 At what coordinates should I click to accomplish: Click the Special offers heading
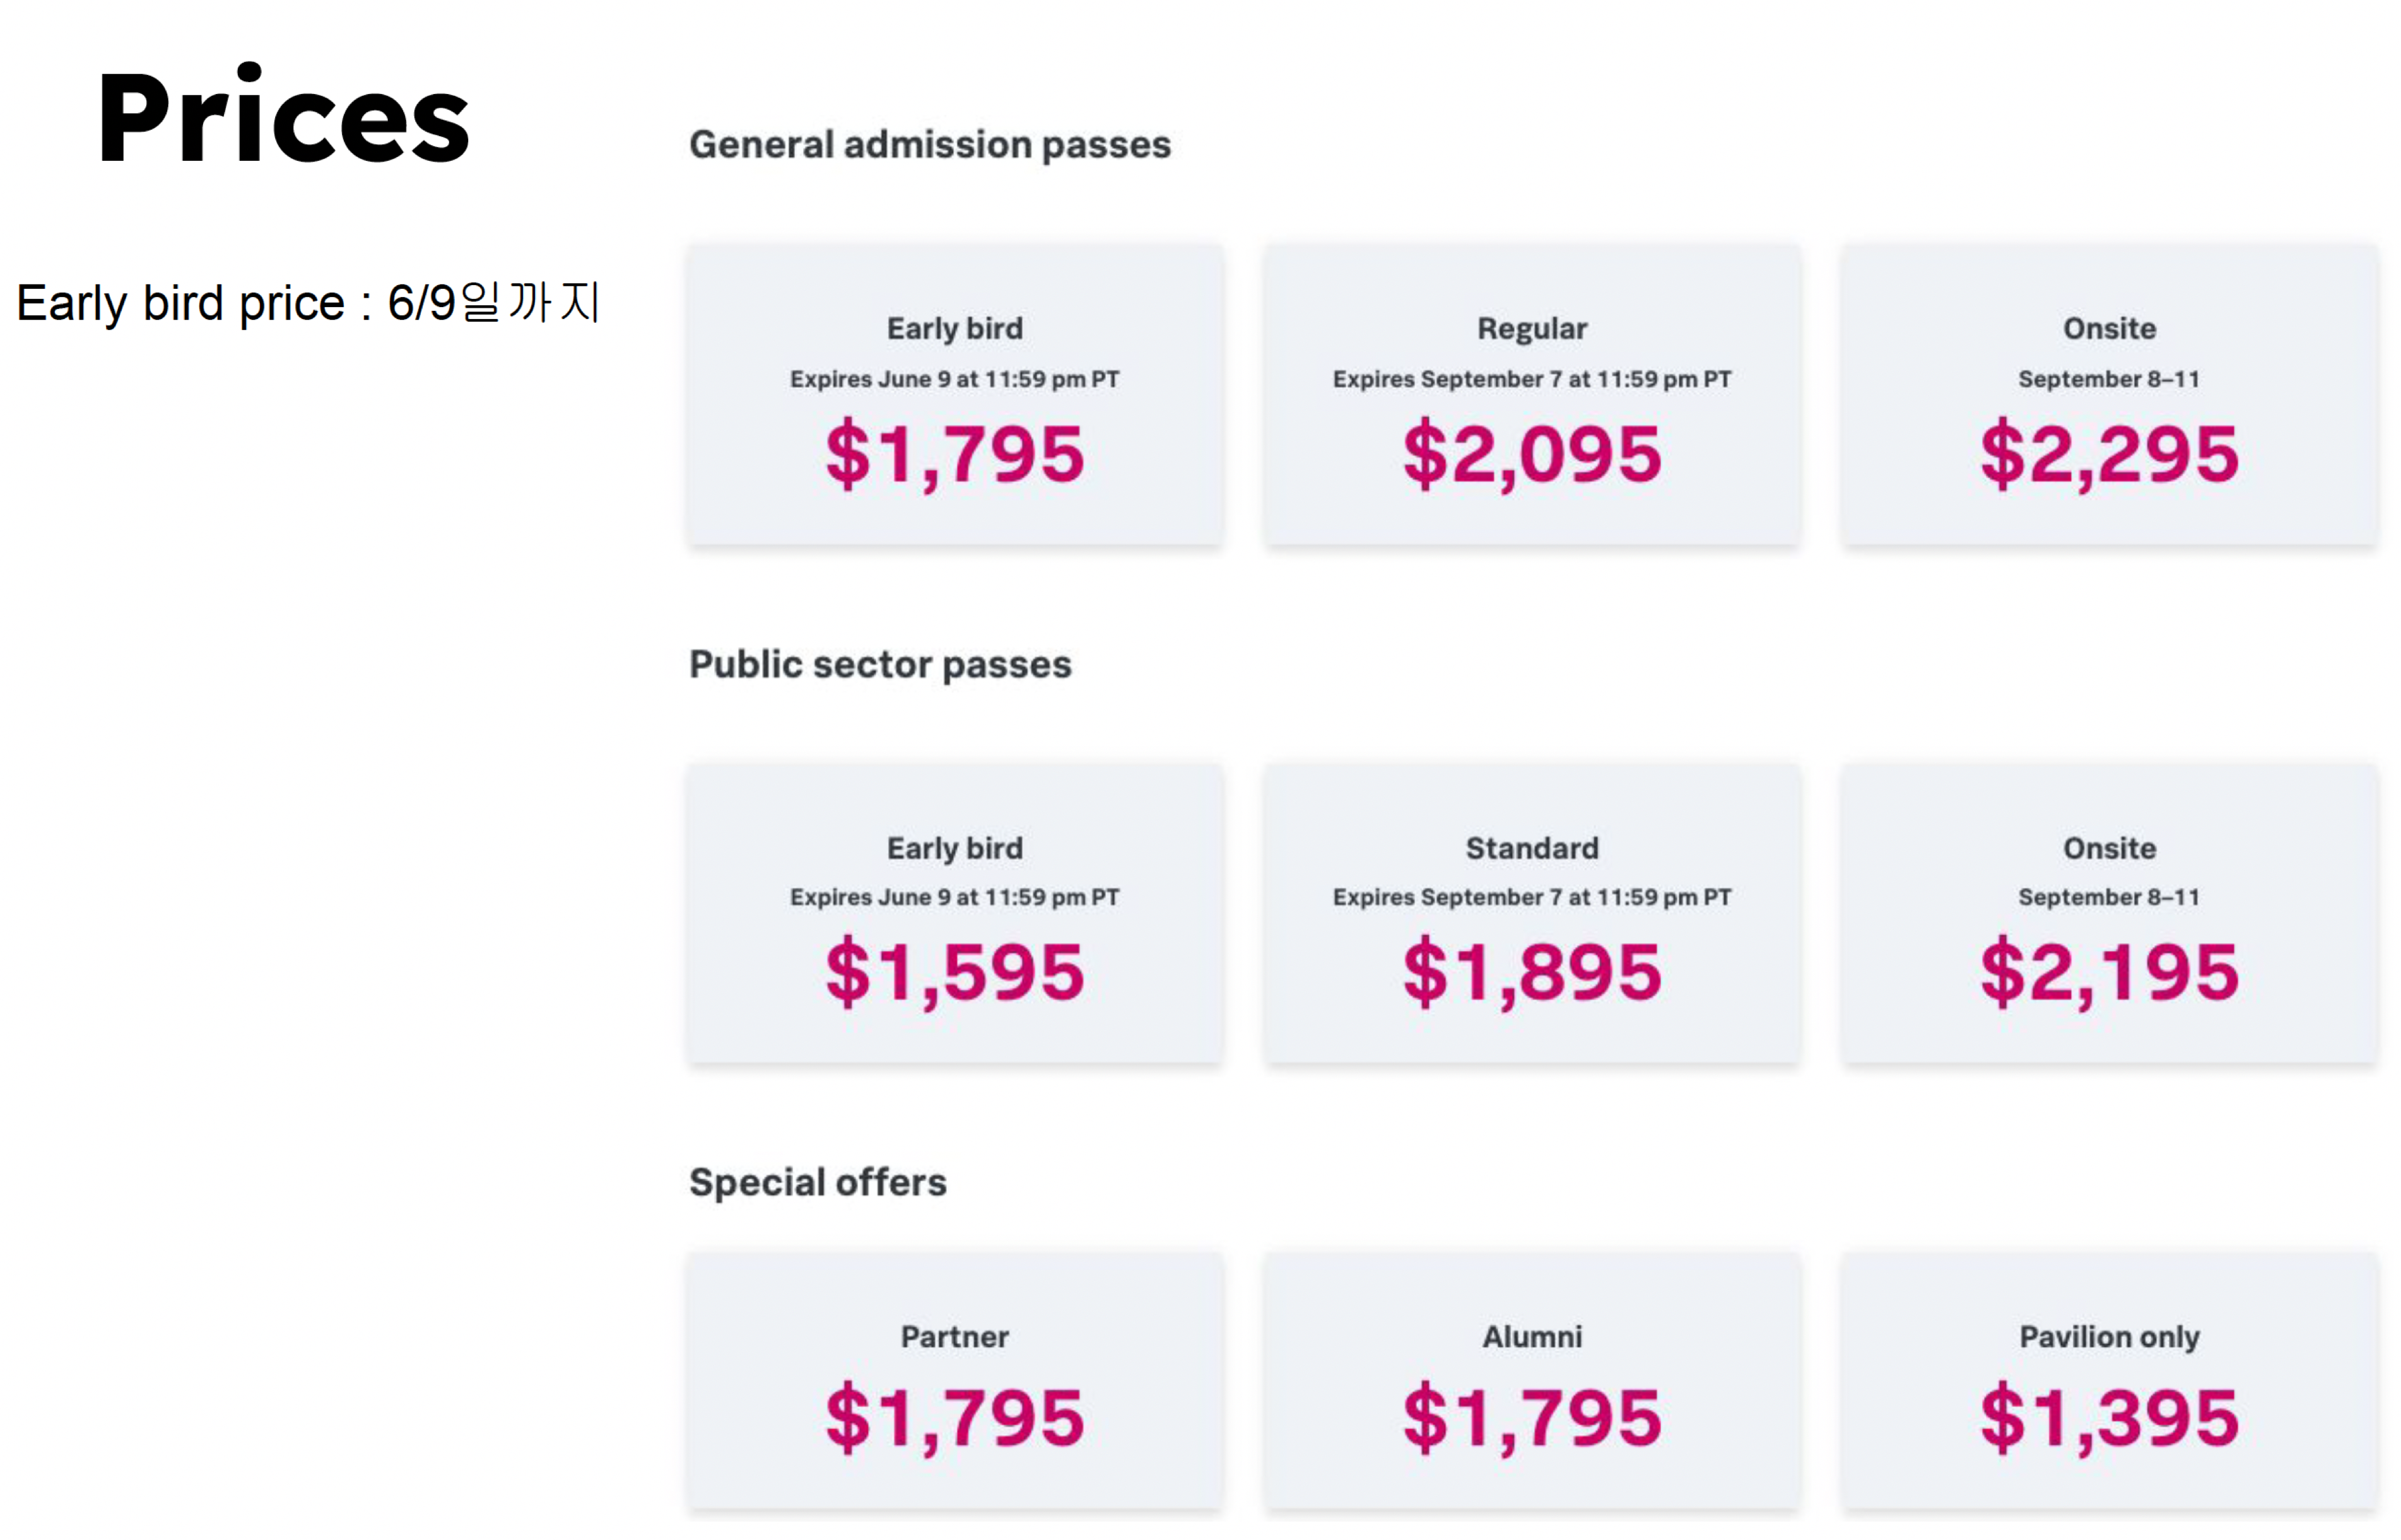[x=818, y=1182]
